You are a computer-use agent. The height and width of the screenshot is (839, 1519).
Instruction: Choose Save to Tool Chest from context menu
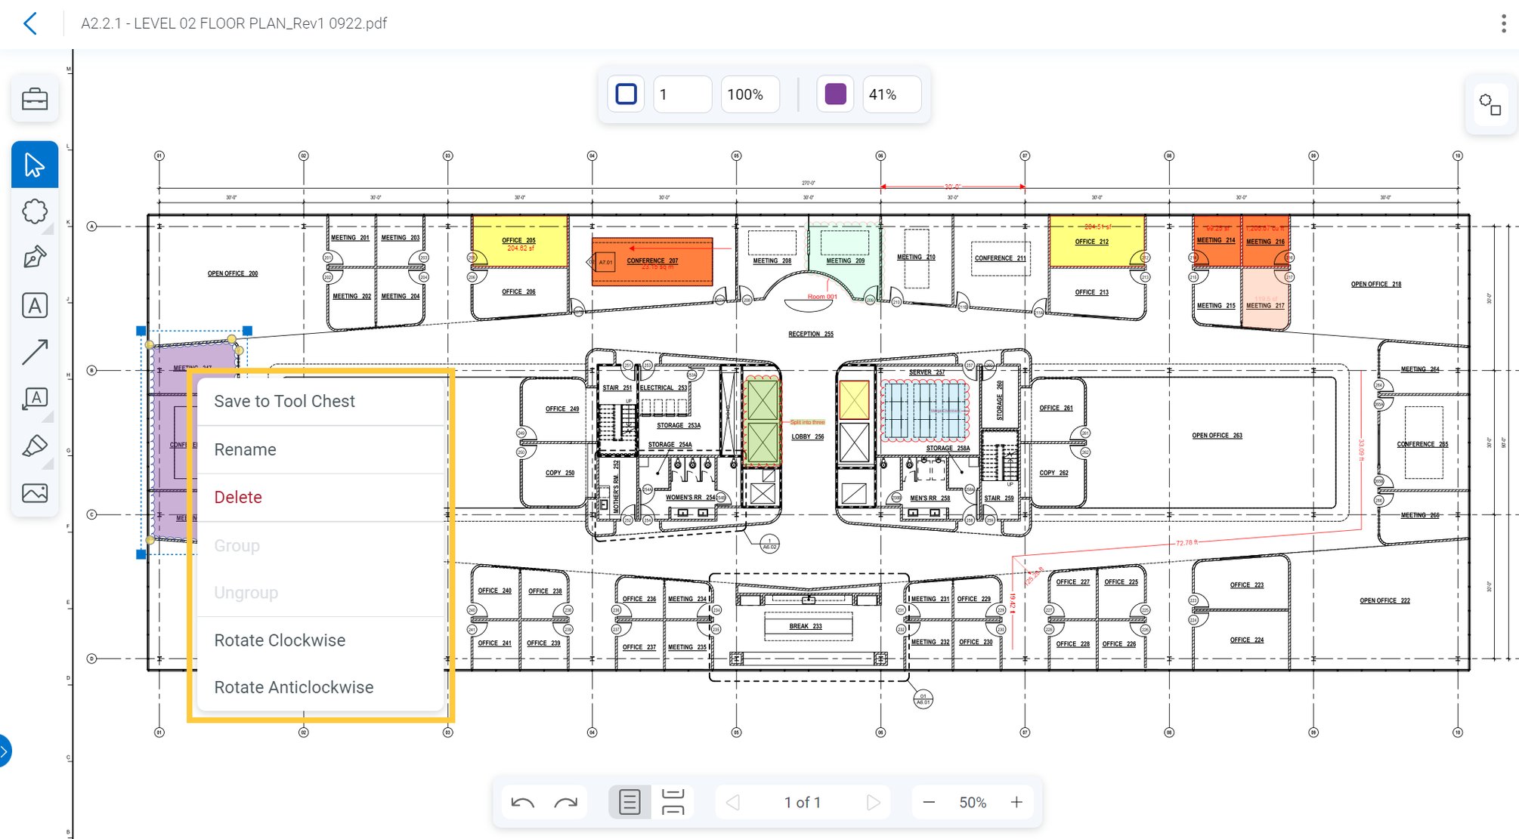click(x=285, y=401)
